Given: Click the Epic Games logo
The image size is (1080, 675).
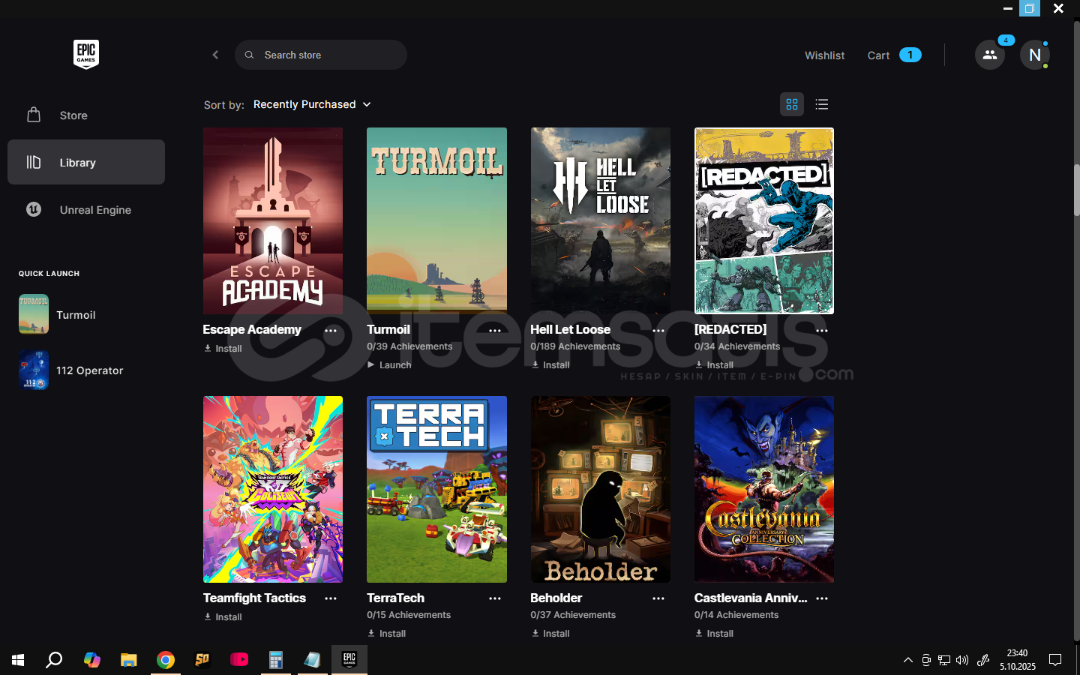Looking at the screenshot, I should [86, 54].
